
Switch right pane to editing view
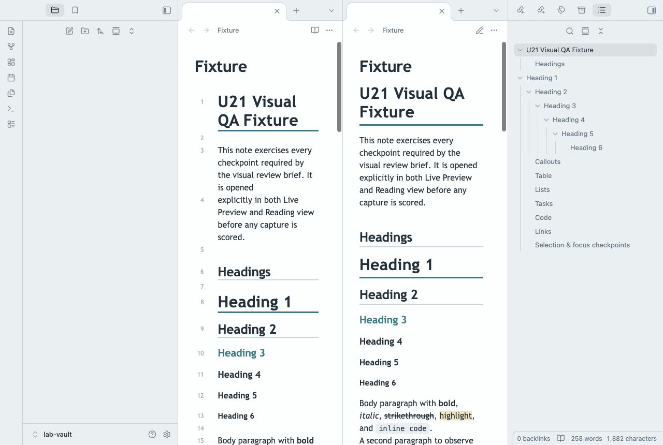click(x=480, y=30)
